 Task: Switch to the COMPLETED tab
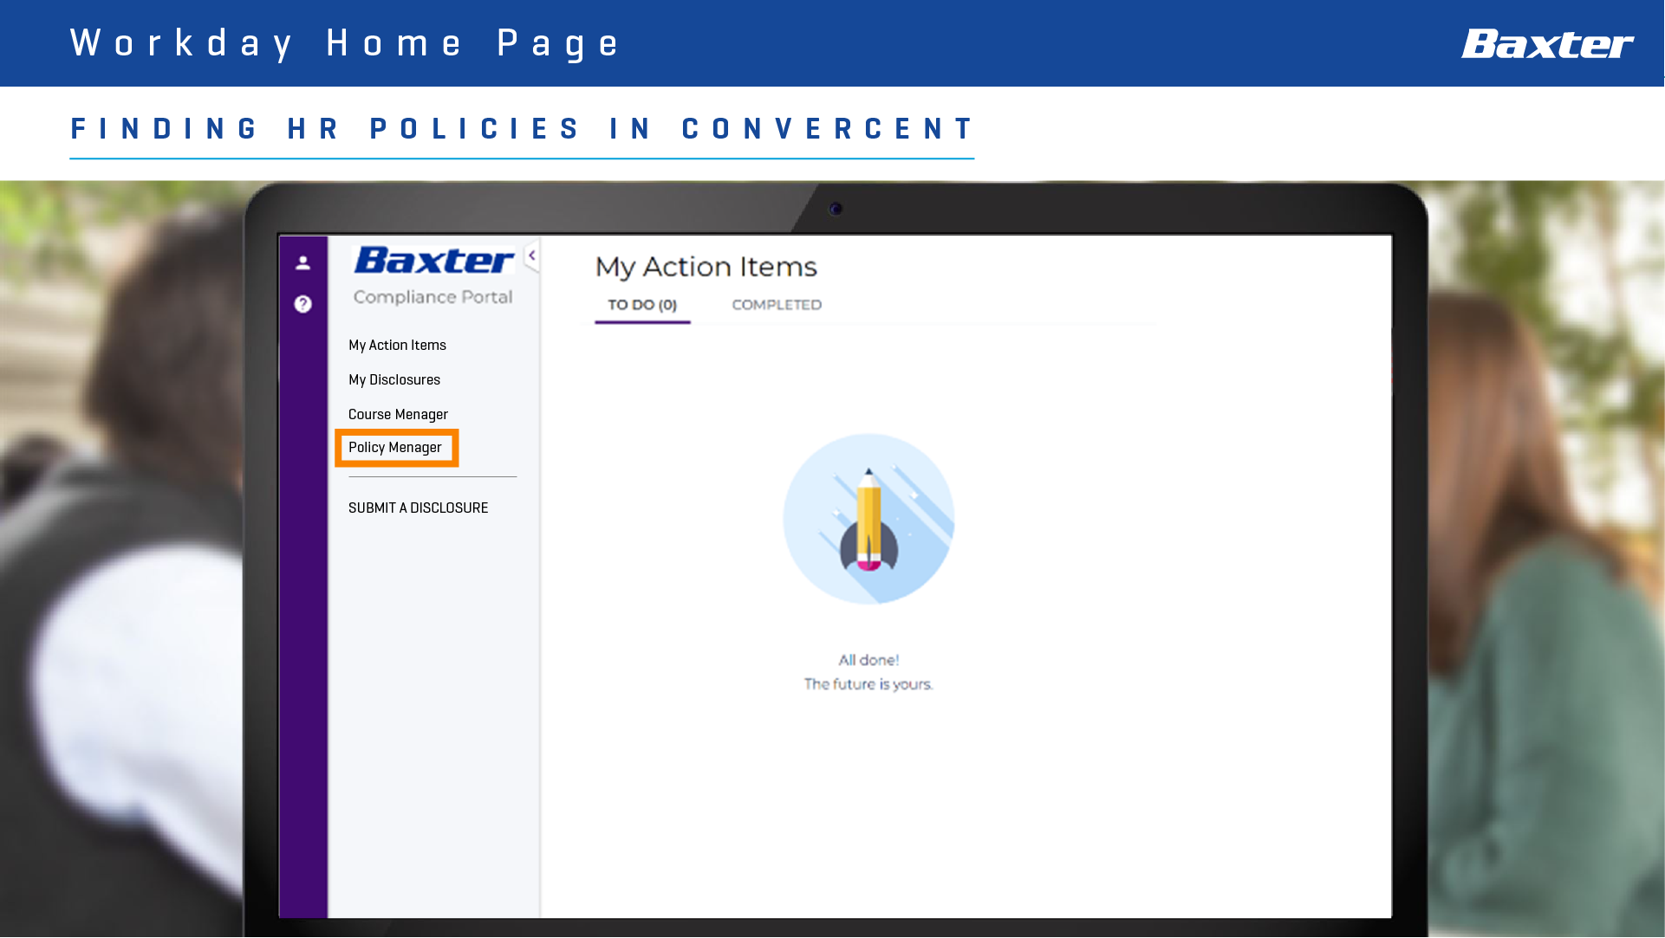(x=777, y=305)
